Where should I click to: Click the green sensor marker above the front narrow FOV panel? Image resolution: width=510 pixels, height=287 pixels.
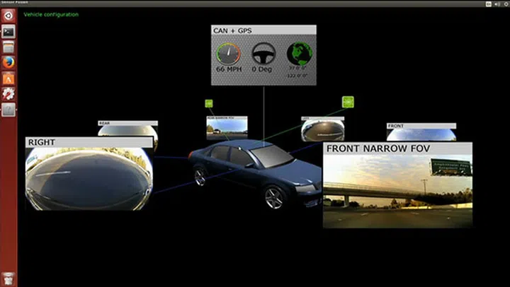348,102
